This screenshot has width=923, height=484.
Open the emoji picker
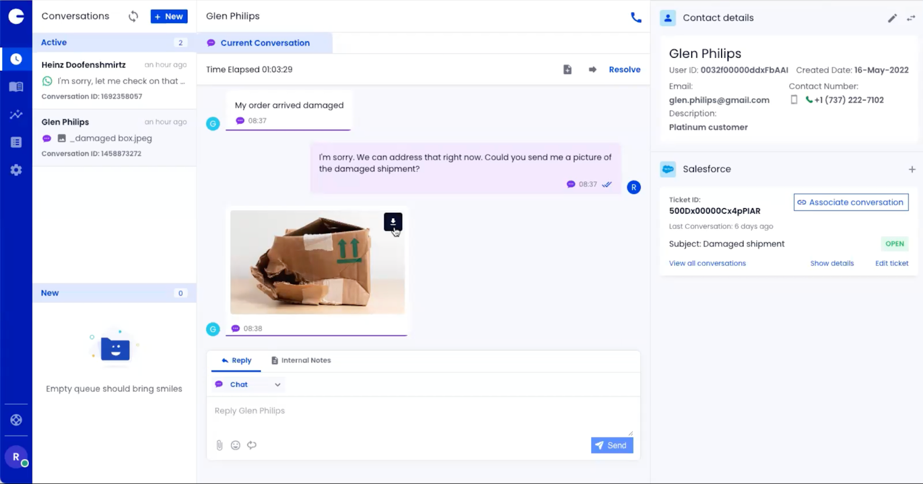(x=235, y=445)
